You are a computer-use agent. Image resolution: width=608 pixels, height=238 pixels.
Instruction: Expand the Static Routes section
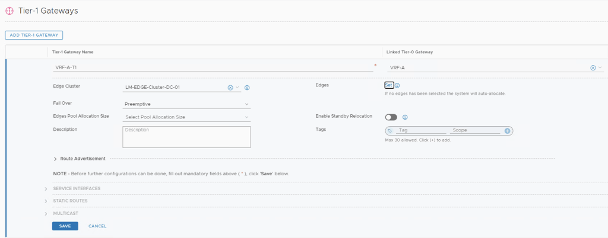coord(46,201)
